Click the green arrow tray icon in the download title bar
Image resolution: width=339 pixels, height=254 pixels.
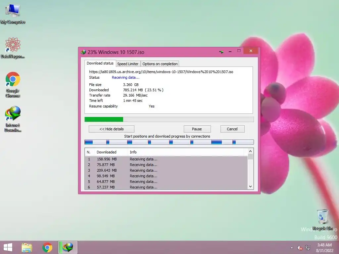tap(221, 52)
